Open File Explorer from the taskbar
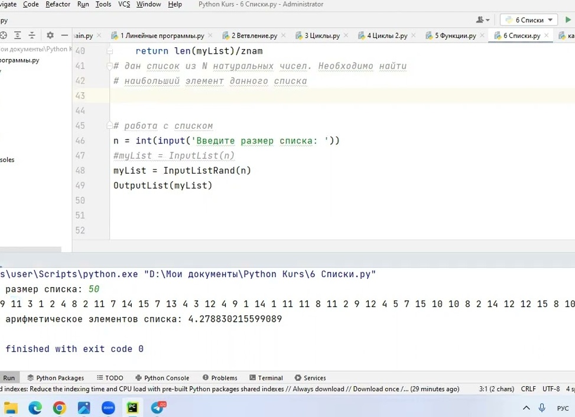The height and width of the screenshot is (417, 575). [11, 408]
